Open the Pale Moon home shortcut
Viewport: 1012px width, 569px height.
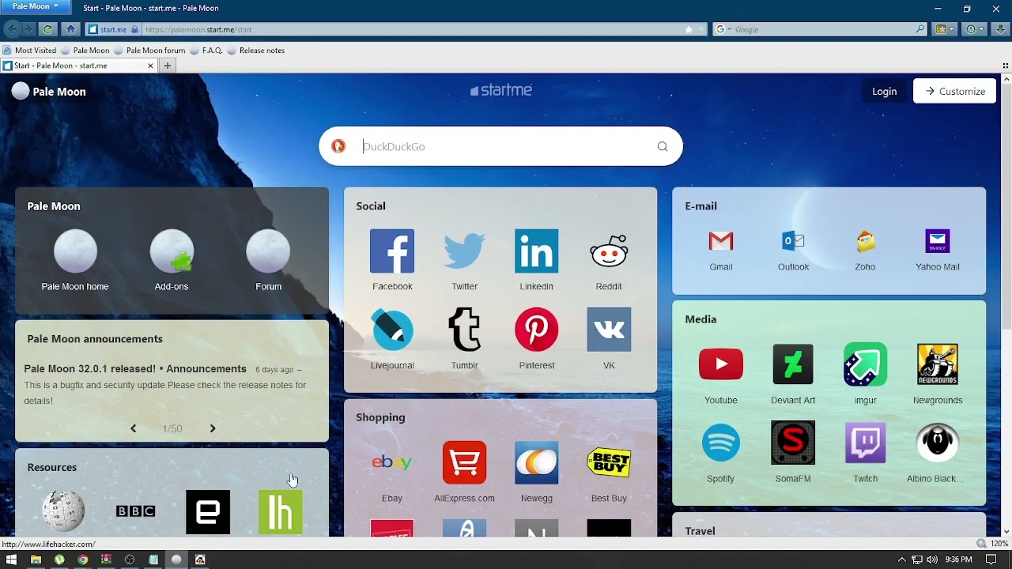coord(75,251)
